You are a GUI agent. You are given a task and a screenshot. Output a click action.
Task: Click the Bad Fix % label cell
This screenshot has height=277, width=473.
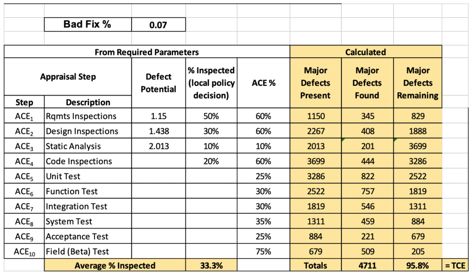88,24
